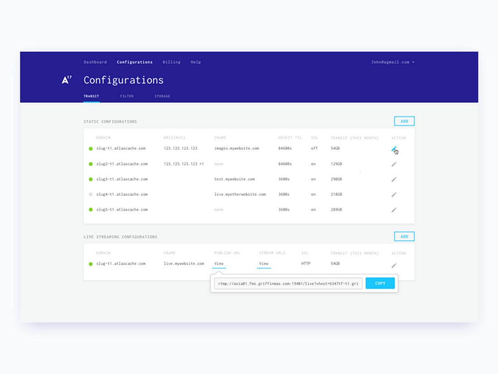Copy the rtmp publish URL
The image size is (498, 374).
pos(380,283)
